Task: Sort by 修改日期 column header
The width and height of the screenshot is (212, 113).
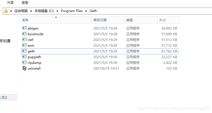Action: tap(108, 20)
